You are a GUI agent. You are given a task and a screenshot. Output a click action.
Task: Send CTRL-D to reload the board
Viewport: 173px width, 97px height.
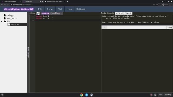tap(128, 13)
